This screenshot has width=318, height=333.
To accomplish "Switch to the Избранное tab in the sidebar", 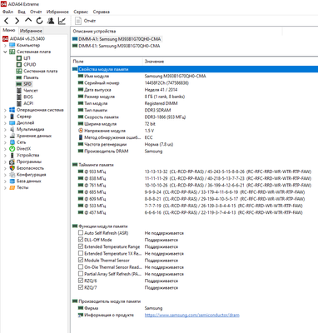I will tap(31, 31).
